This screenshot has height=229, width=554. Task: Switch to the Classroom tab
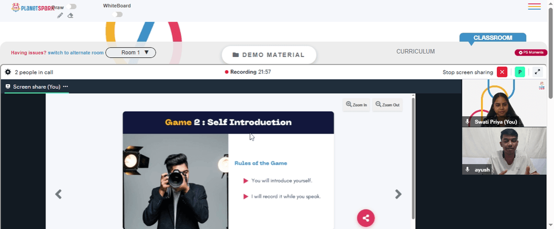point(493,38)
